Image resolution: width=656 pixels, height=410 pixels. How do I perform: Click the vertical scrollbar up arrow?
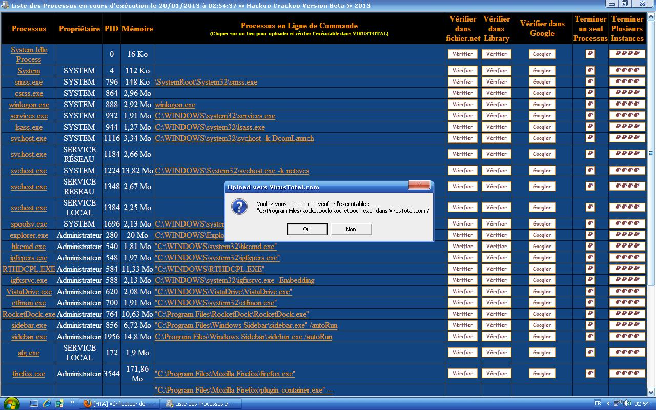pyautogui.click(x=651, y=15)
